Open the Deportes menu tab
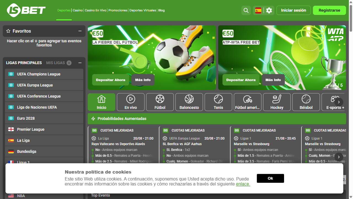Image resolution: width=353 pixels, height=199 pixels. (64, 10)
